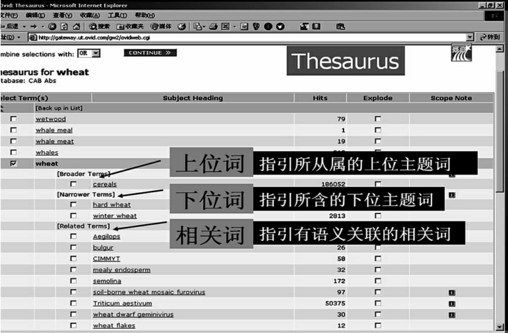
Task: Expand the address bar URL dropdown
Action: 470,38
